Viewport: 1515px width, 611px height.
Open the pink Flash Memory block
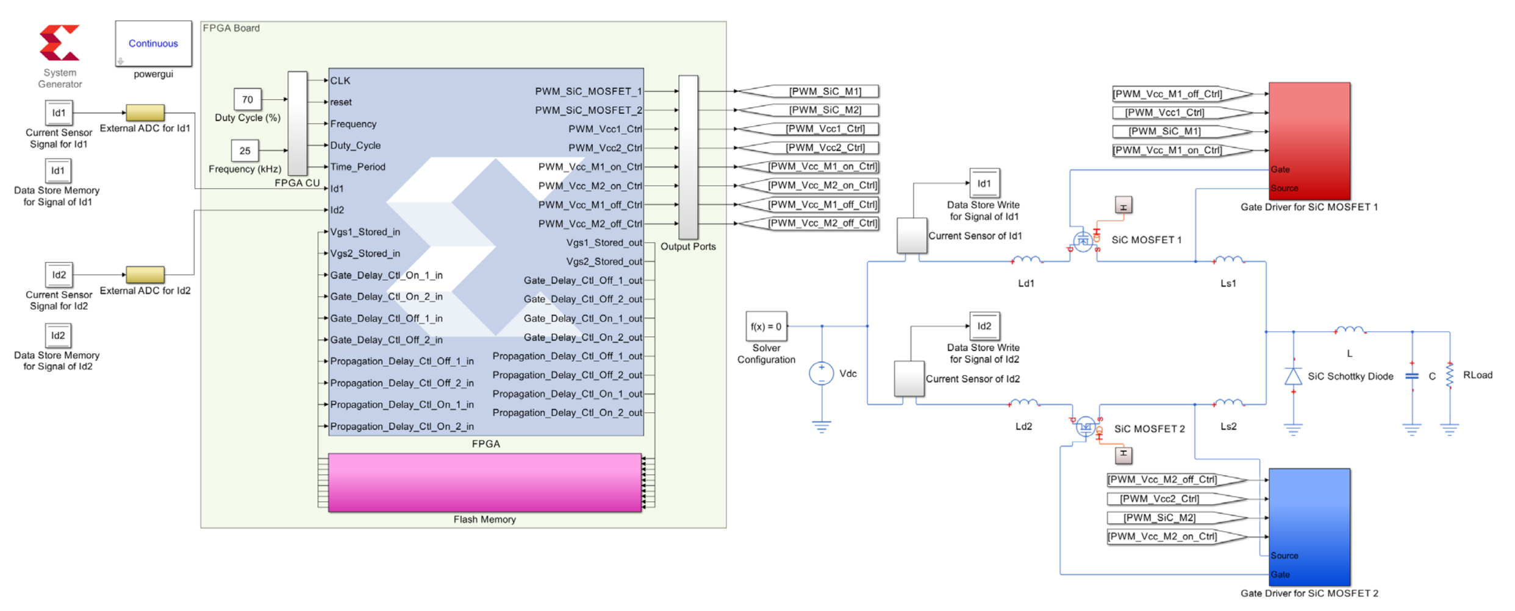point(484,482)
